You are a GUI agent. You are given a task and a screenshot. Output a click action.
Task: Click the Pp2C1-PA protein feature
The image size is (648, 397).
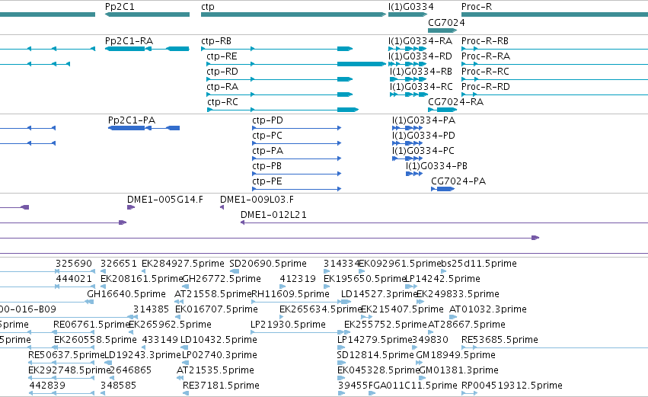144,128
